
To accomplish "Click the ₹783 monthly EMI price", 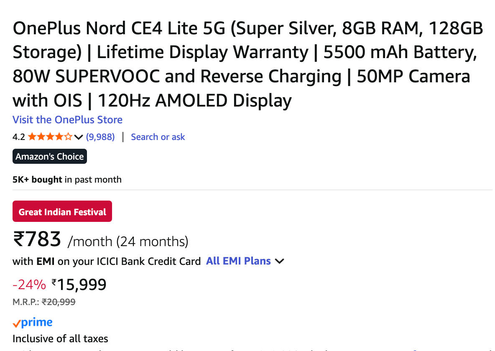I will click(x=38, y=239).
